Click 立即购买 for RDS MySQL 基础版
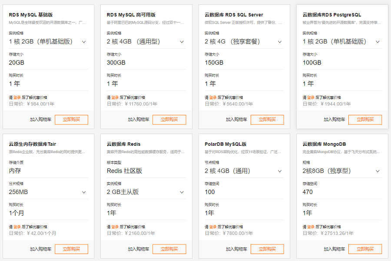The image size is (391, 261). pyautogui.click(x=71, y=120)
